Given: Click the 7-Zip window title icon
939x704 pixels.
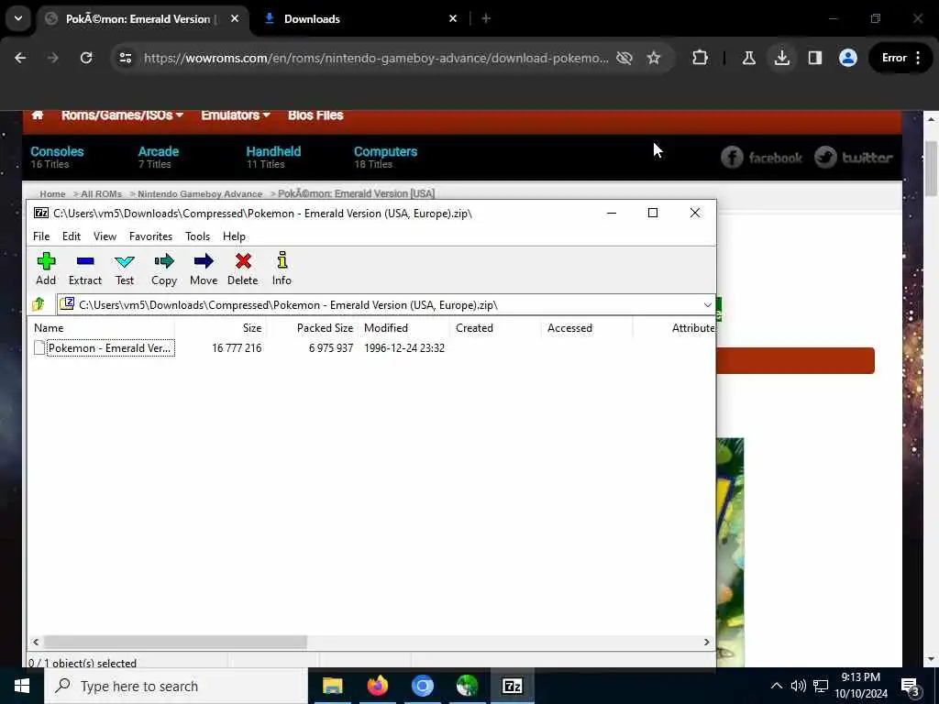Looking at the screenshot, I should [41, 213].
